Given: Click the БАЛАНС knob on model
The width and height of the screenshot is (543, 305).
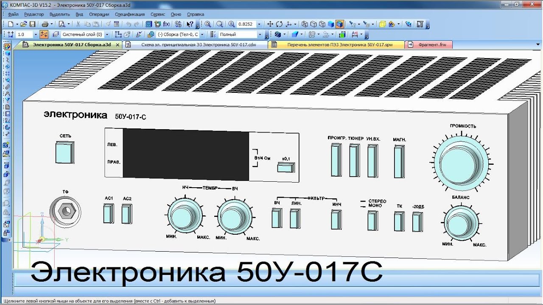Looking at the screenshot, I should point(462,222).
